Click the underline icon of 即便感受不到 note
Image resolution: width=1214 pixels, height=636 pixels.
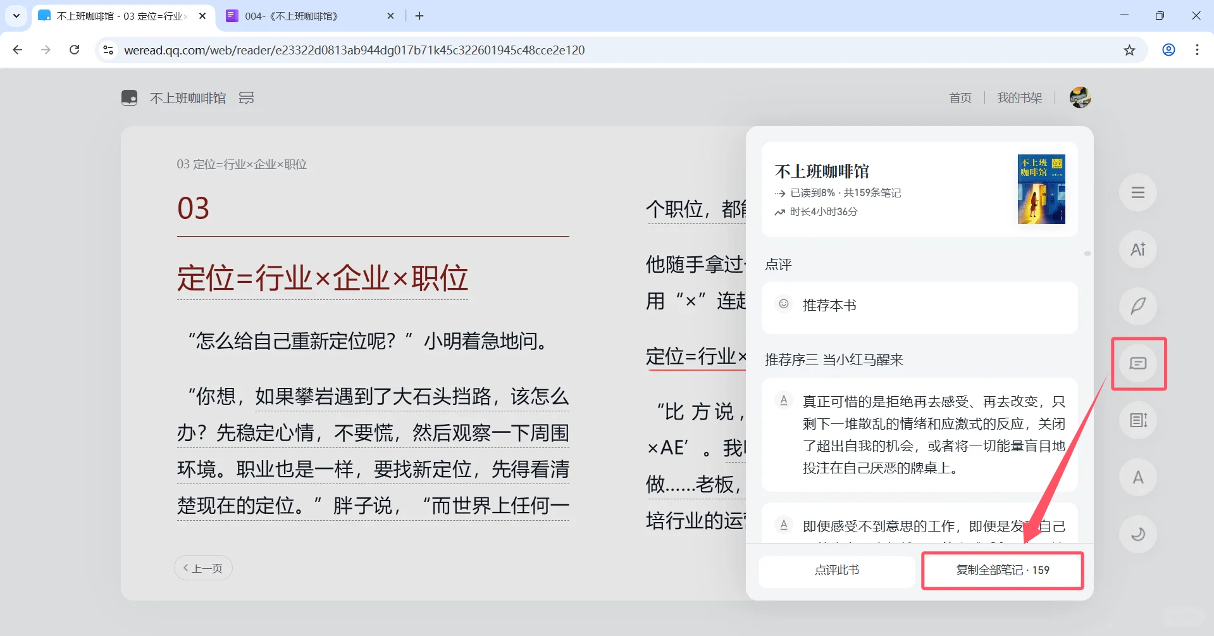point(784,525)
